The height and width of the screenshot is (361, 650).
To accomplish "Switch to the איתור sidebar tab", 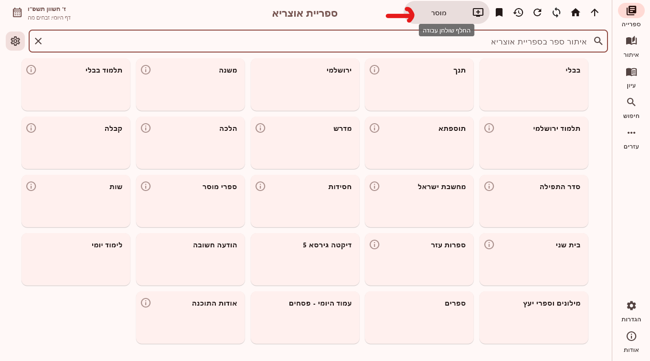I will [631, 46].
